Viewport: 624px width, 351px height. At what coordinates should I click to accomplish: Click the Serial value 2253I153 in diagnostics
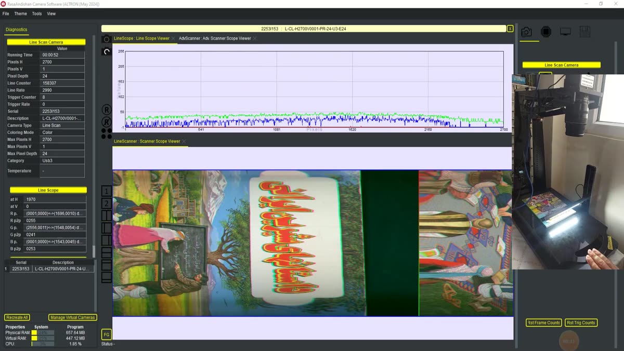(62, 111)
